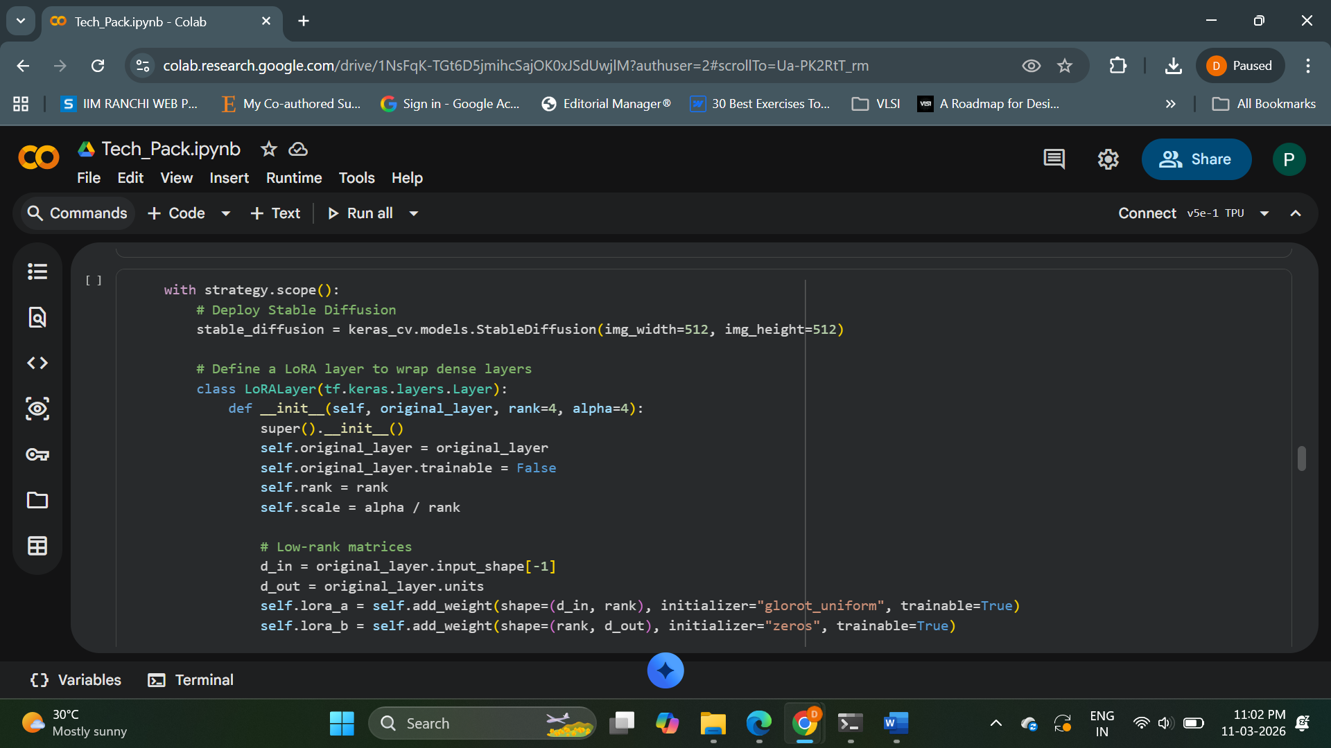The height and width of the screenshot is (748, 1331).
Task: Open the Files folder sidebar icon
Action: 37,500
